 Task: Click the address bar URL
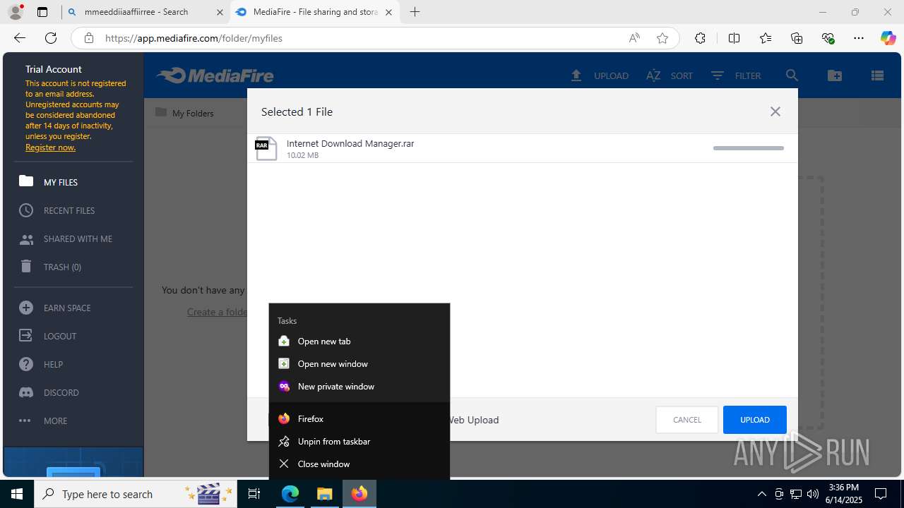[x=194, y=38]
